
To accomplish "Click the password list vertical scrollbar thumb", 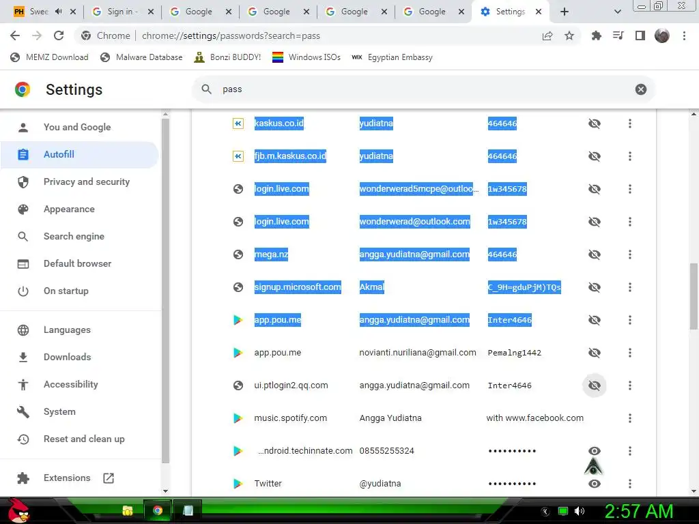I will click(694, 296).
